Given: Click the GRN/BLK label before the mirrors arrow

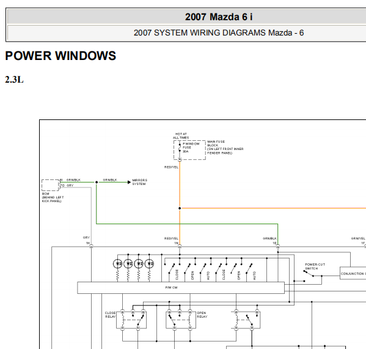Looking at the screenshot, I should click(110, 180).
